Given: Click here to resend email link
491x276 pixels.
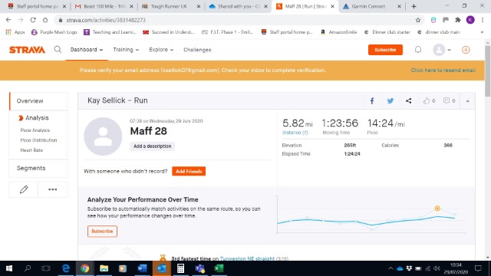Looking at the screenshot, I should [x=443, y=70].
